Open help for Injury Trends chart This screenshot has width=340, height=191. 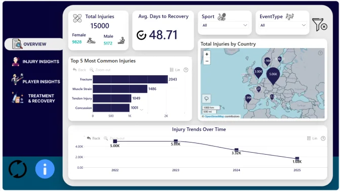(x=323, y=138)
